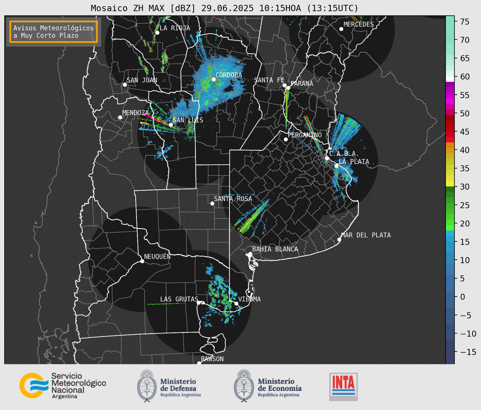481x410 pixels.
Task: Click the La Rioja city marker dot
Action: (x=157, y=33)
